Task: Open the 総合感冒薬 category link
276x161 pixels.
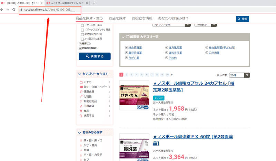Action: click(x=135, y=47)
